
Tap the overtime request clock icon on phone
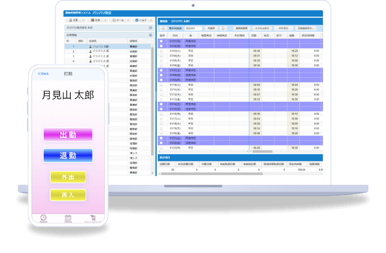[43, 218]
